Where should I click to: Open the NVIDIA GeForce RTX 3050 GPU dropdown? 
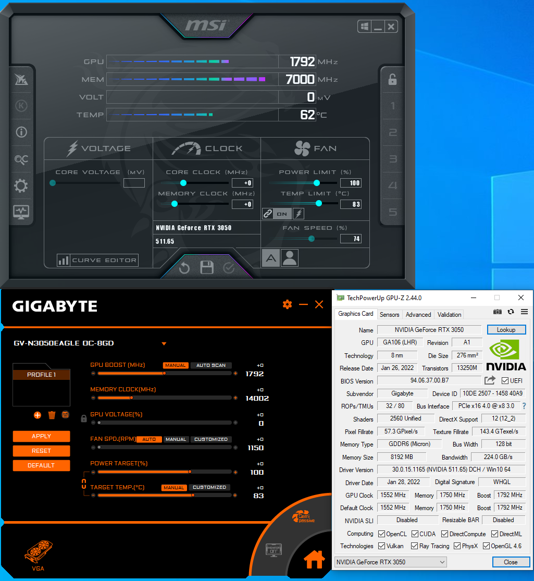(391, 562)
